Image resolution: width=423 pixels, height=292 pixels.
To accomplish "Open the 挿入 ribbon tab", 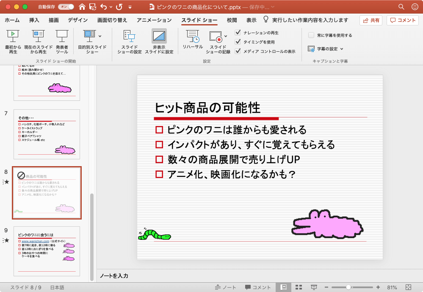I will tap(34, 20).
